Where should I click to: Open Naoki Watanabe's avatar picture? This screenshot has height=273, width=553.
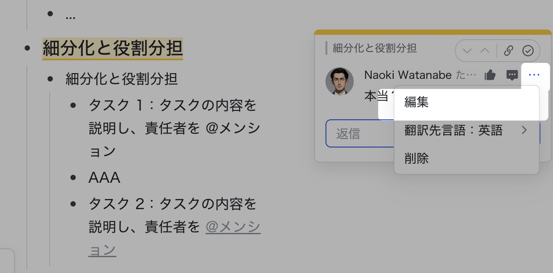click(x=339, y=81)
